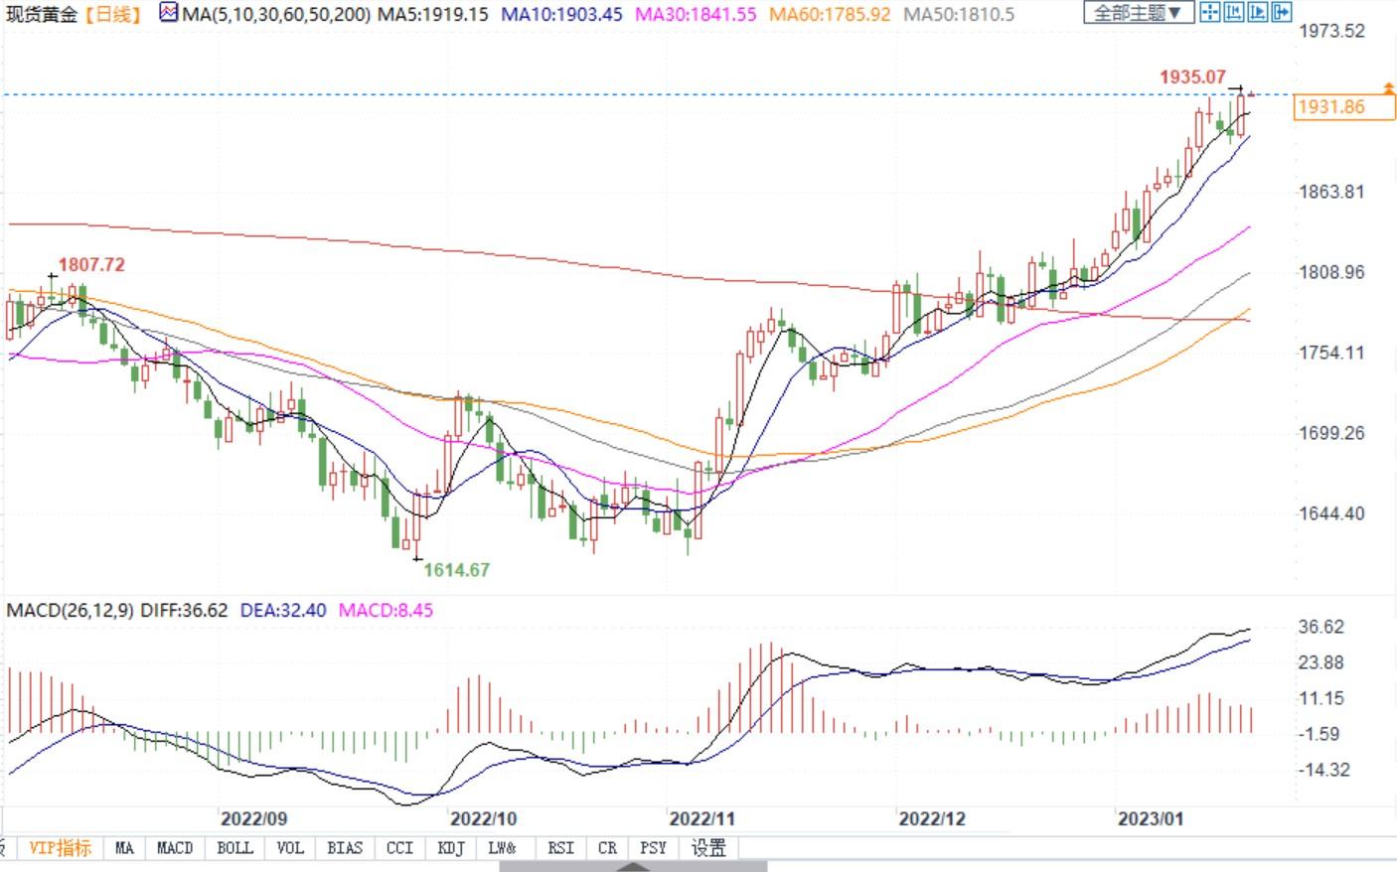Screen dimensions: 1397x872
Task: Switch to the VIP指标 tab
Action: click(x=60, y=848)
